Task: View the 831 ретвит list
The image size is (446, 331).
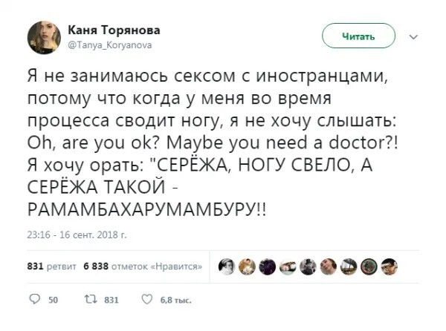Action: pos(52,266)
